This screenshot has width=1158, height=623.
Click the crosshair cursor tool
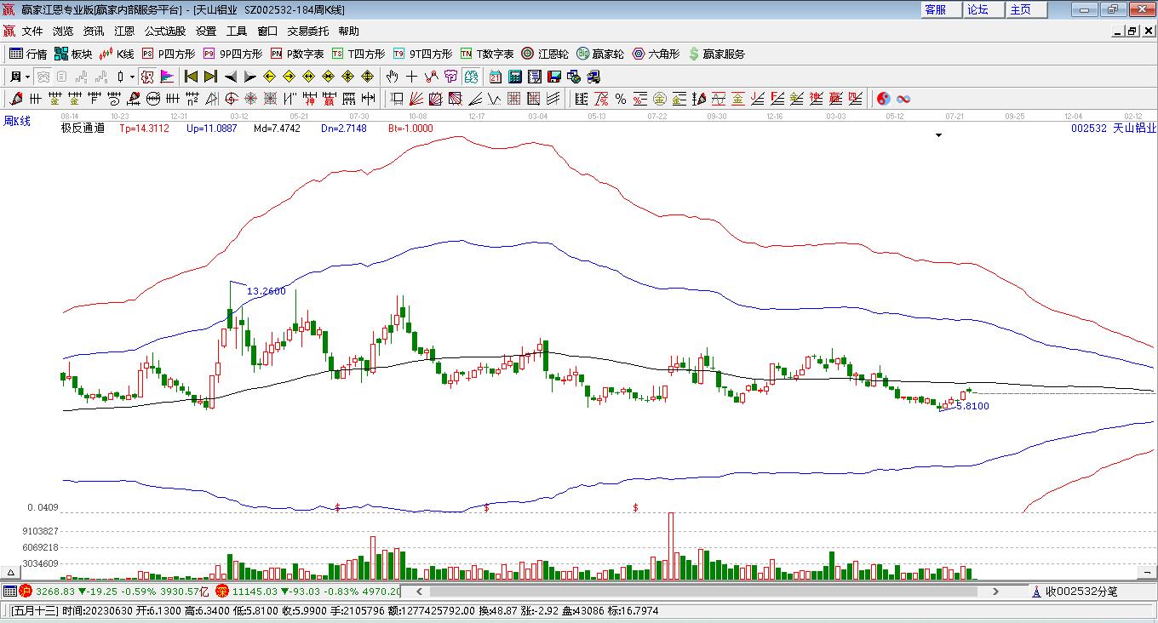click(x=412, y=77)
